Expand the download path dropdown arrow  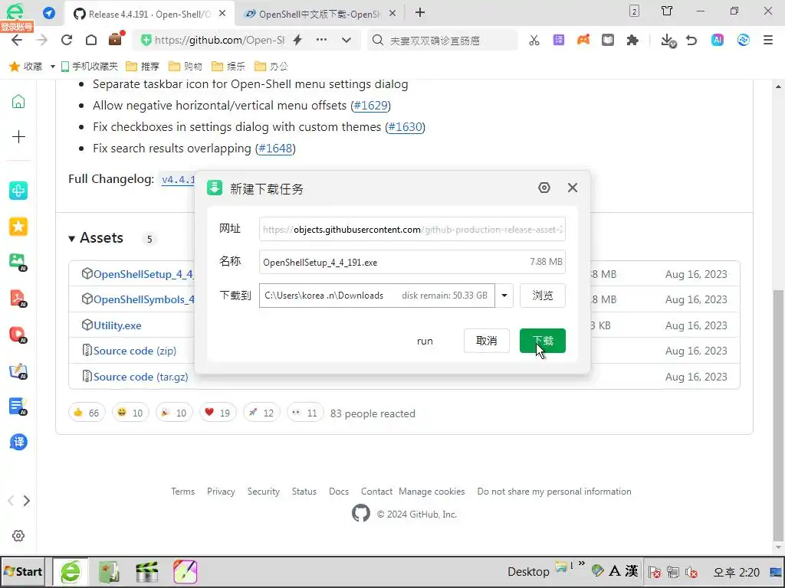[504, 296]
